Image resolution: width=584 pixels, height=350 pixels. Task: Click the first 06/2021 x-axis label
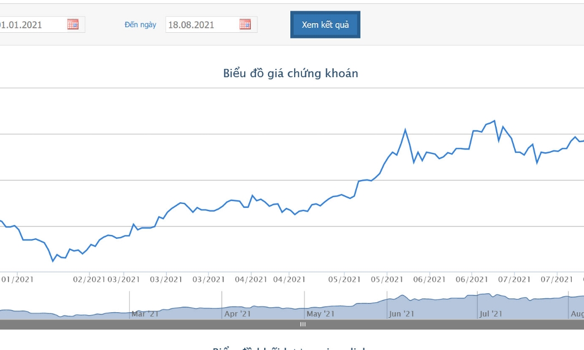(x=429, y=279)
